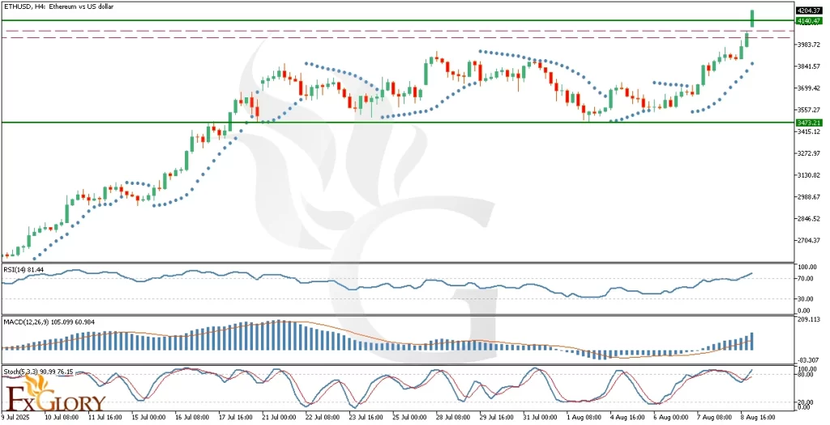Click the time axis label '23 Jul 16:00'

coord(368,417)
